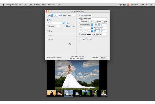This screenshot has width=155, height=104.
Task: Check the Path checkbox
Action: click(x=103, y=22)
